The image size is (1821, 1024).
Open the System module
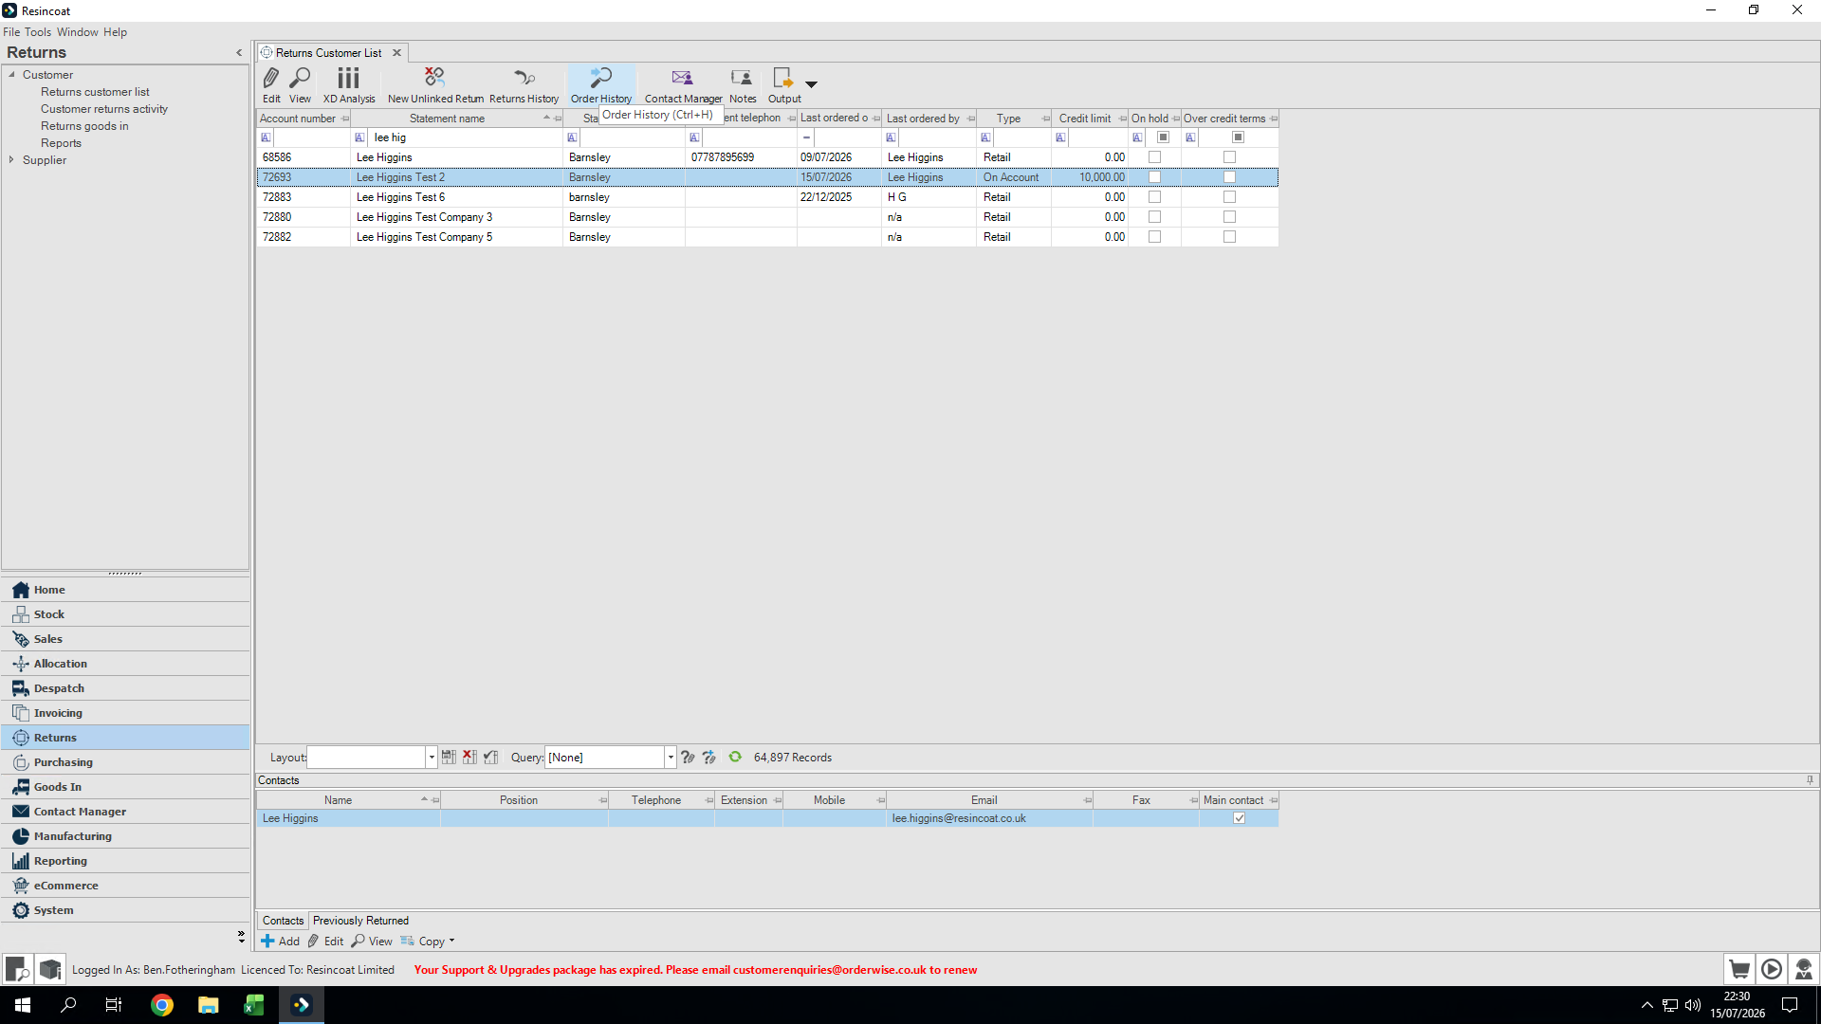(125, 910)
